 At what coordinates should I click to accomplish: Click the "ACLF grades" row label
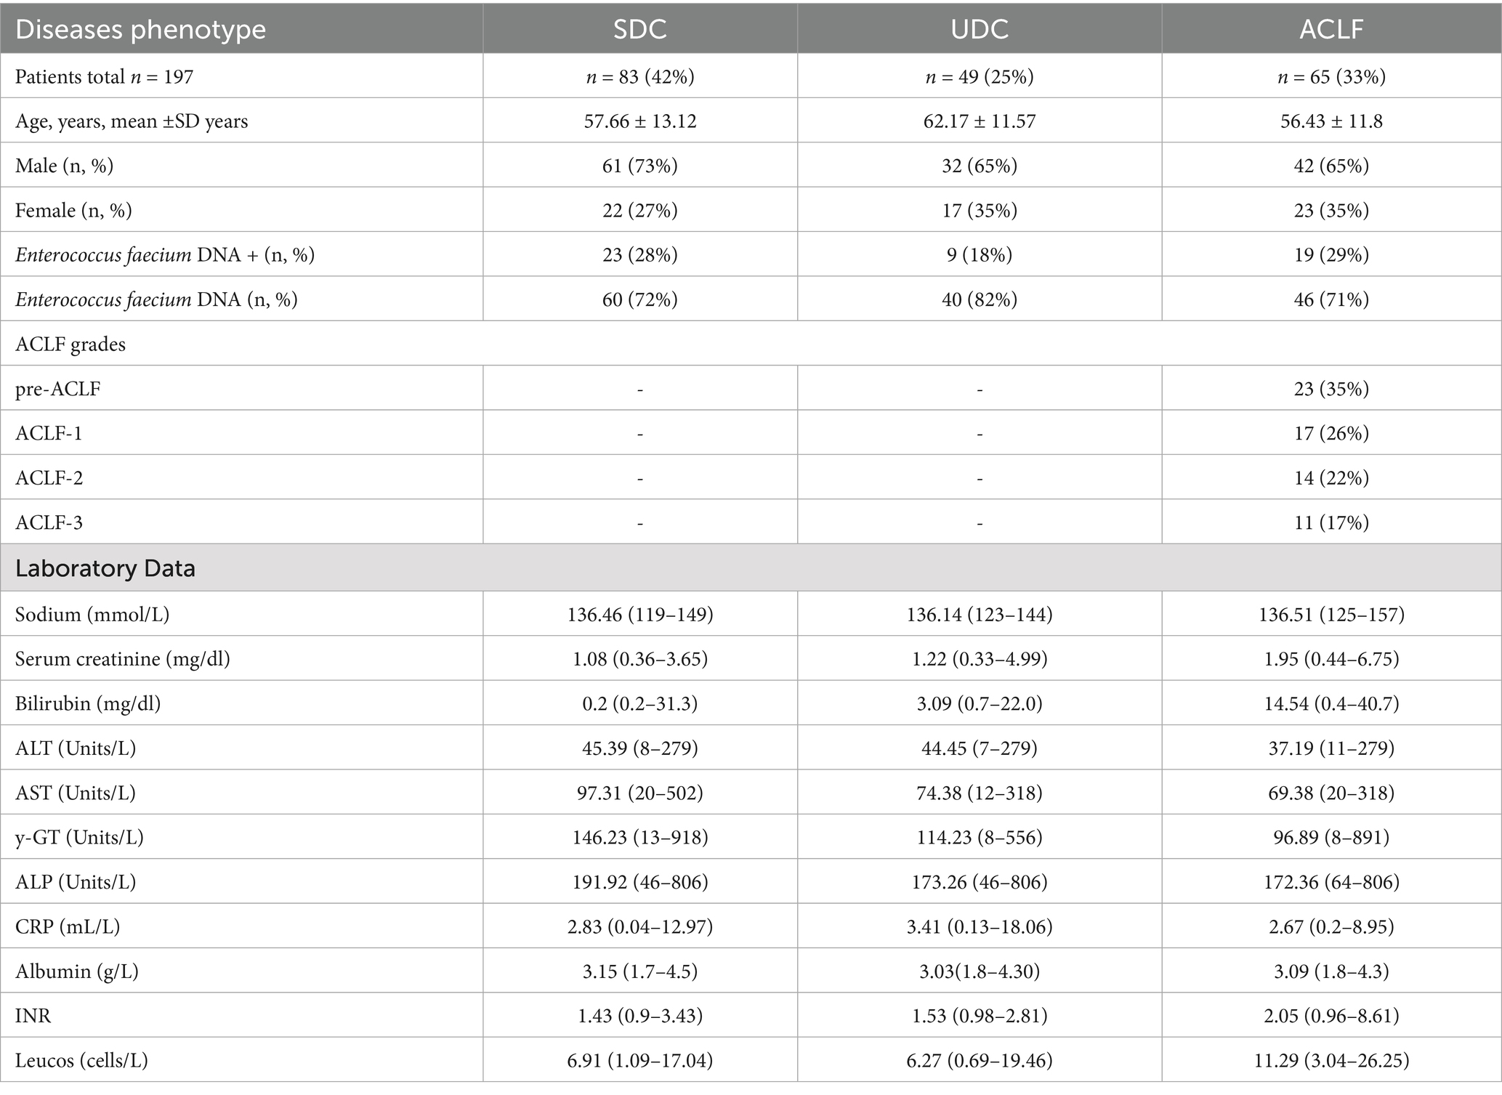coord(70,344)
